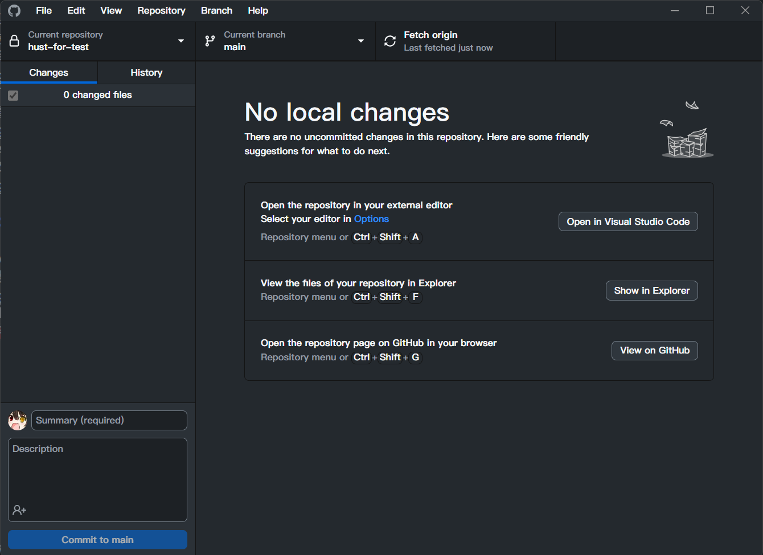Open the Repository menu
The width and height of the screenshot is (763, 555).
161,11
